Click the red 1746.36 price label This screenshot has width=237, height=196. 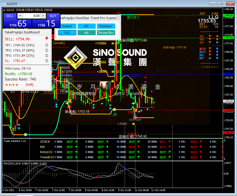(x=228, y=133)
